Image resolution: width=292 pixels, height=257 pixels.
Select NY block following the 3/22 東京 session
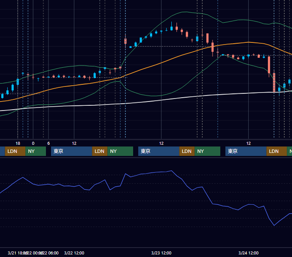pos(120,151)
